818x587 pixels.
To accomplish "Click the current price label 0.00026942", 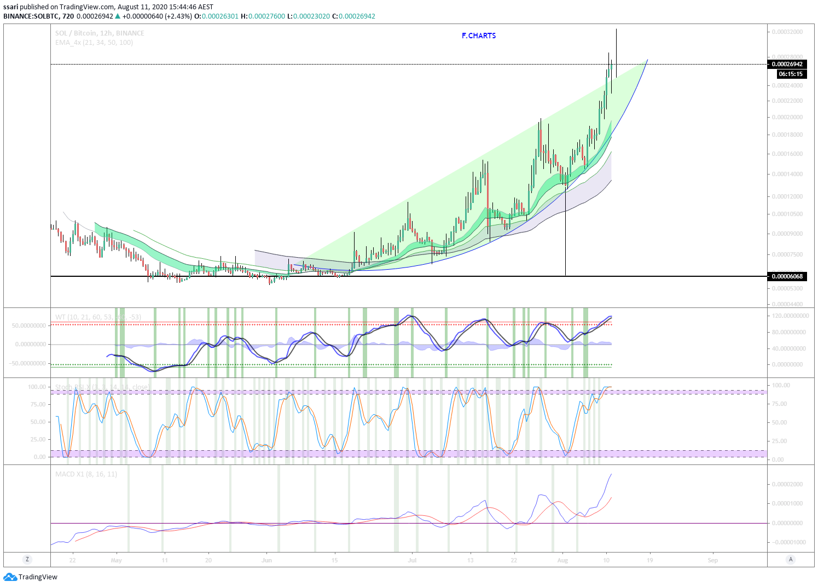I will coord(787,64).
